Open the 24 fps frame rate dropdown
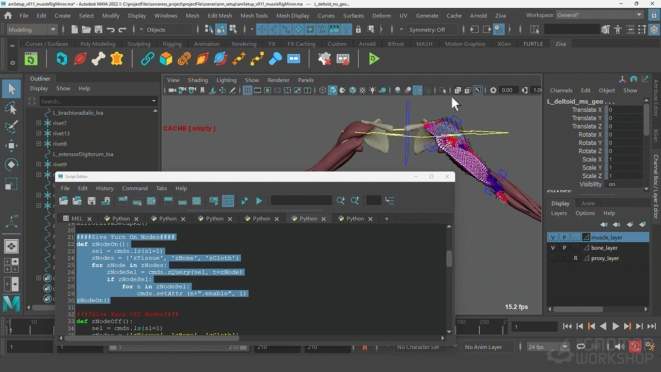The width and height of the screenshot is (661, 372). [x=547, y=347]
